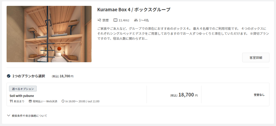Click the no-smoking icon next to 禁煙

99,20
